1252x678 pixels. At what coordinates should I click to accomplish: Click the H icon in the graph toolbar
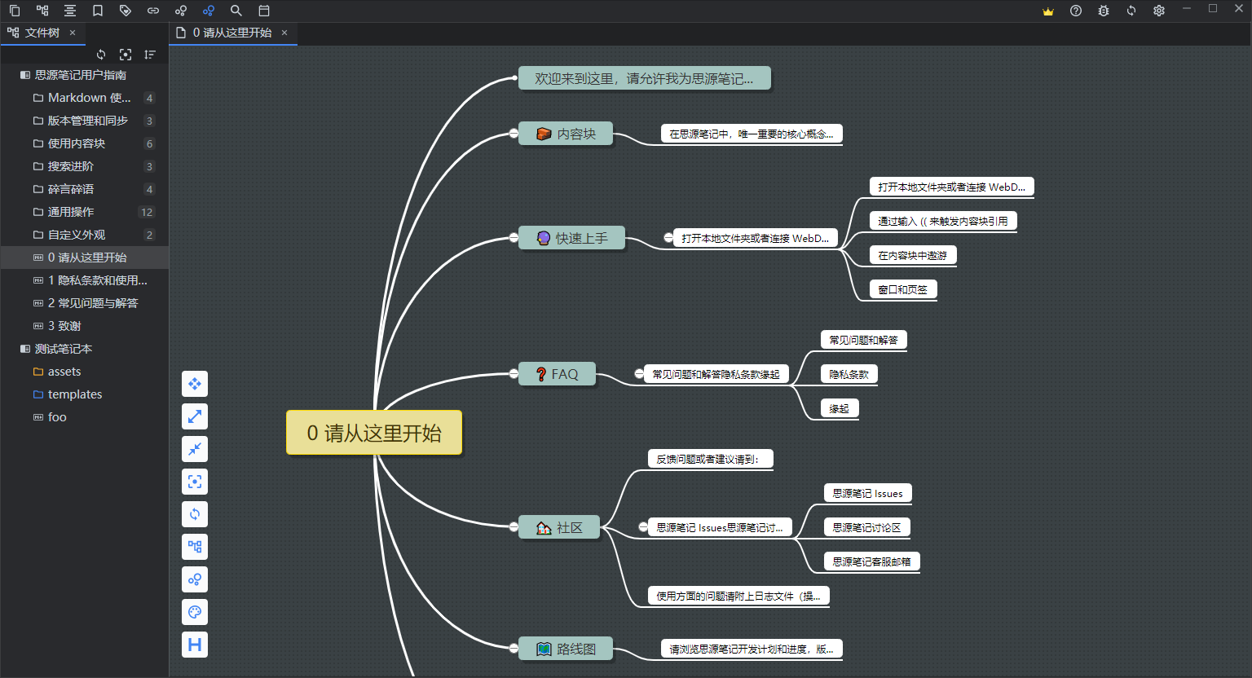194,645
